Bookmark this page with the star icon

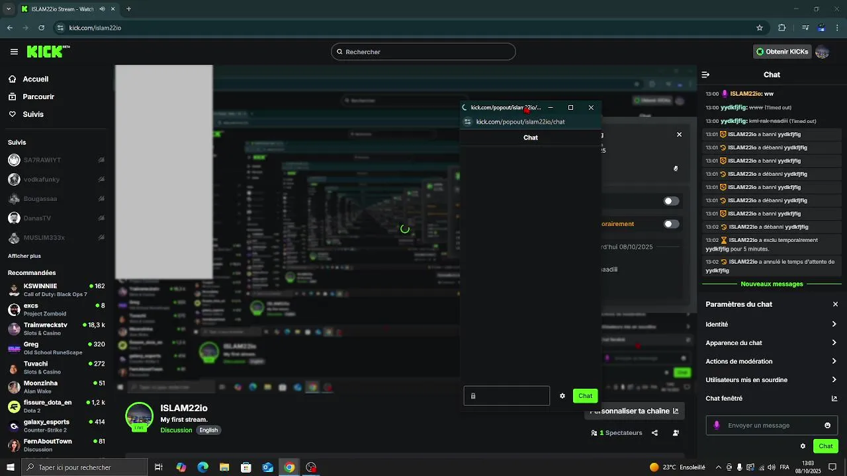pos(760,28)
